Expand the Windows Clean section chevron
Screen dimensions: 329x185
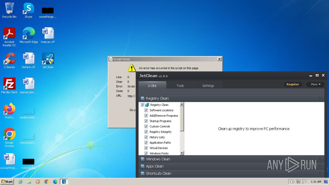click(x=320, y=159)
